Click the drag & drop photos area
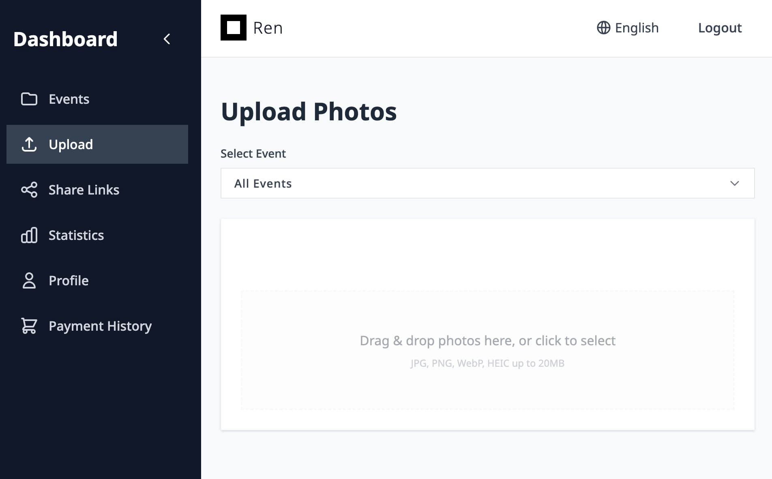 point(487,350)
